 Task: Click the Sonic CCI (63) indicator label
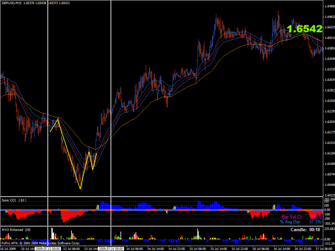coord(14,200)
